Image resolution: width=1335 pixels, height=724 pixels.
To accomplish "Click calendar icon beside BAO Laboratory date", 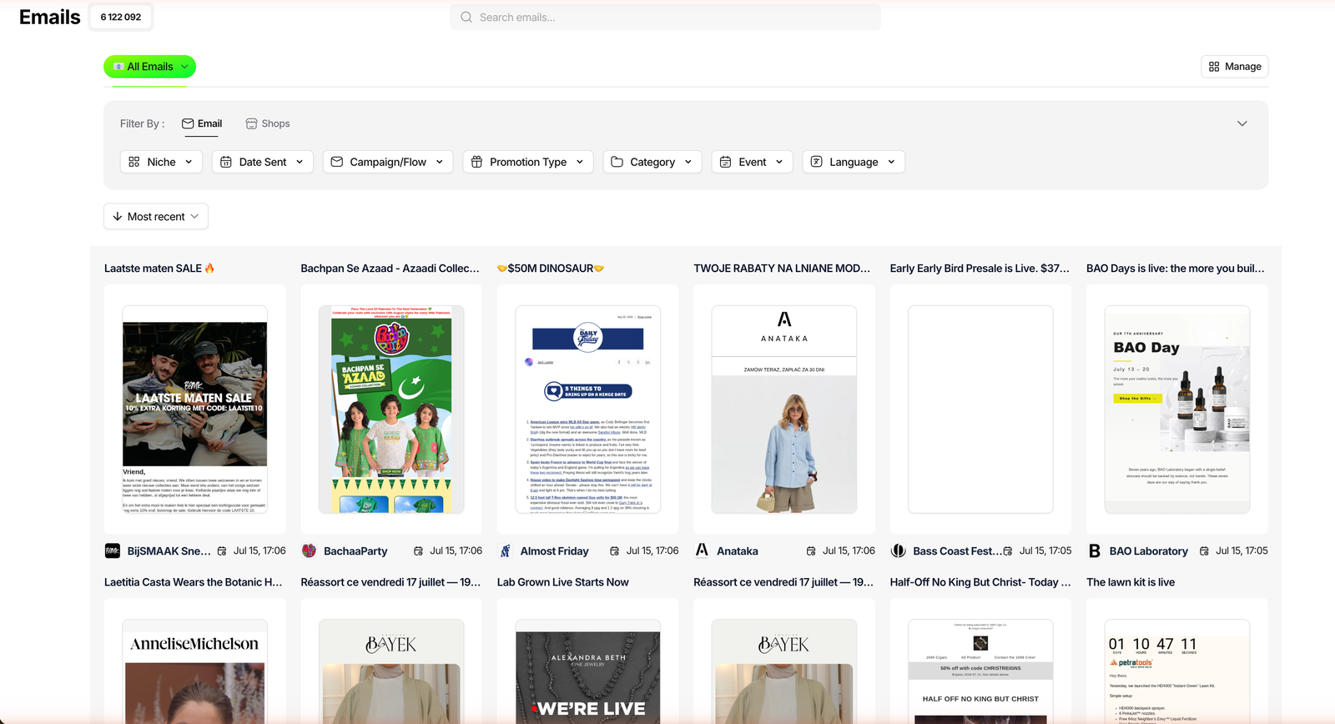I will pos(1204,551).
